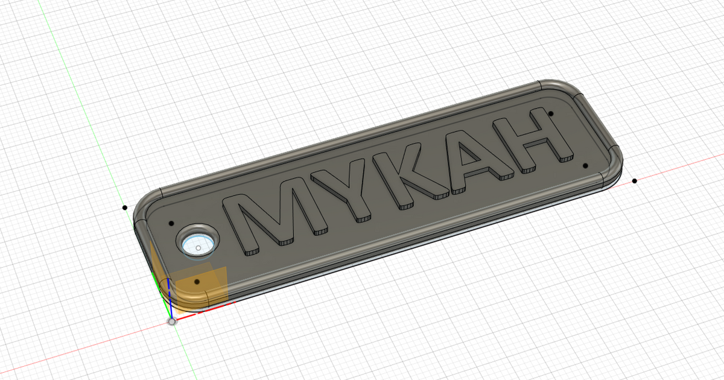Select the sketch point near letter H

click(552, 115)
